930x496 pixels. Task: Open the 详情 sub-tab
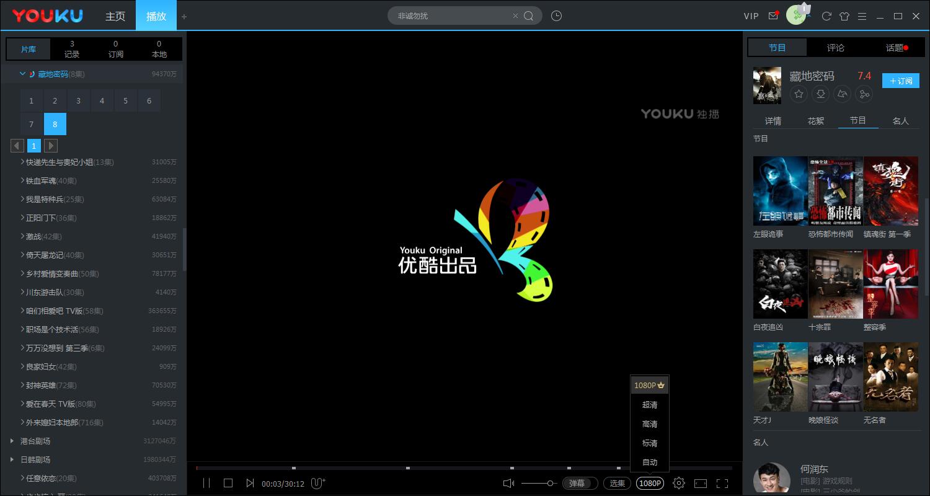pyautogui.click(x=773, y=121)
